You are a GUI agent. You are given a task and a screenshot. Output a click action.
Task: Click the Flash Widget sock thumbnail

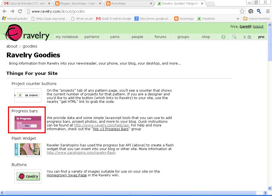tap(28, 150)
